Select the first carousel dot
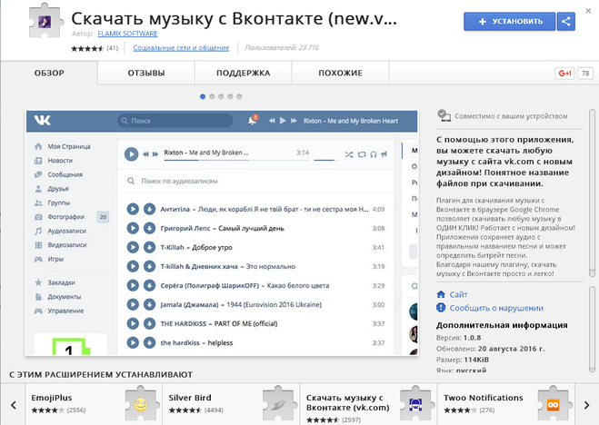 203,96
